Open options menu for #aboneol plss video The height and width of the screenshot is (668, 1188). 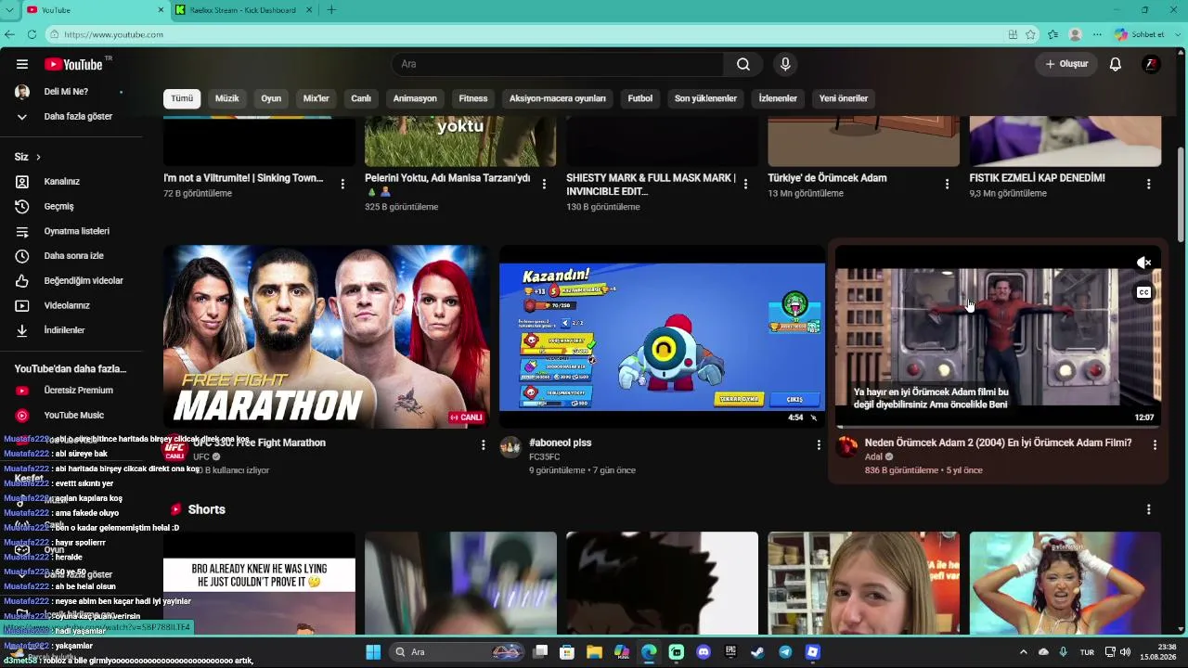(x=819, y=445)
